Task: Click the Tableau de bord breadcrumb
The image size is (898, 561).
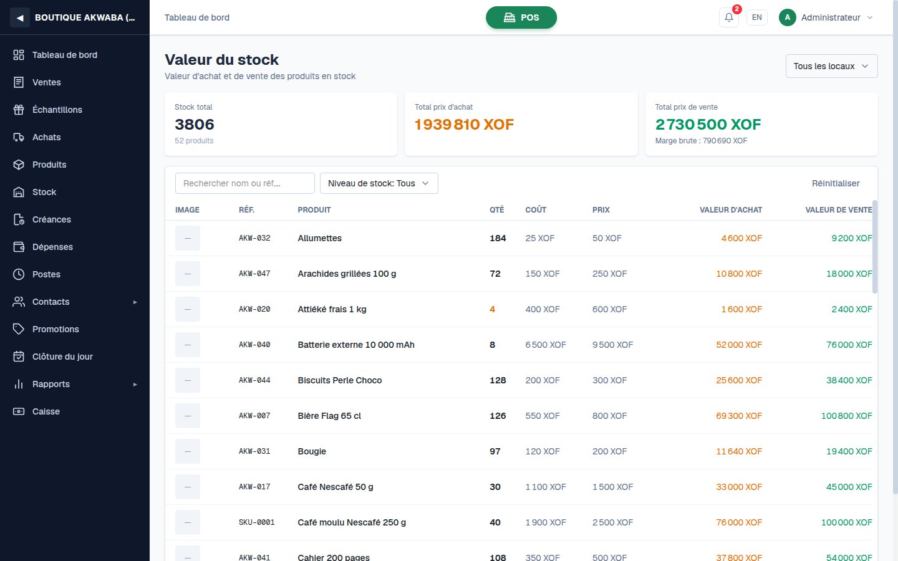Action: [197, 17]
